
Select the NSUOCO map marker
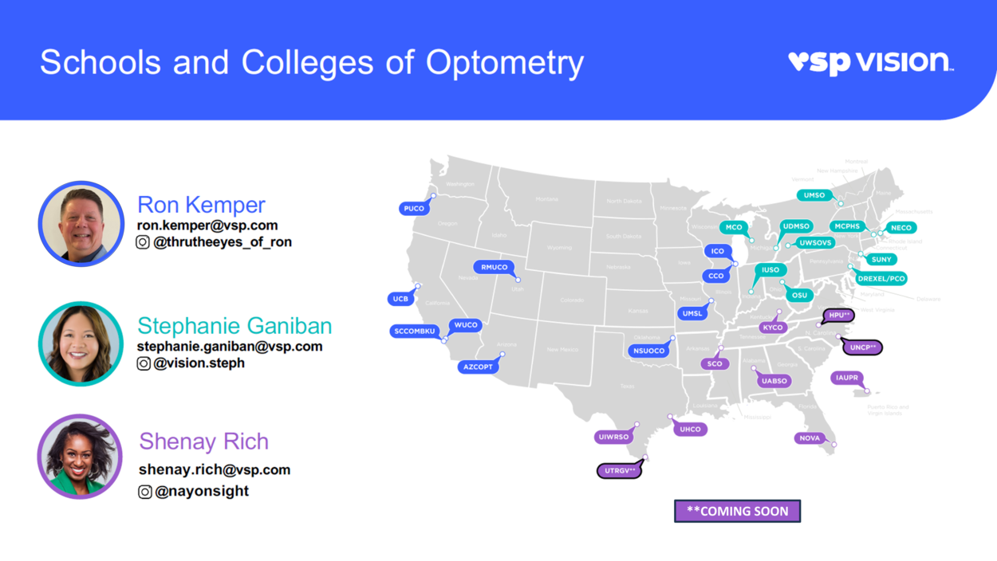pyautogui.click(x=648, y=351)
